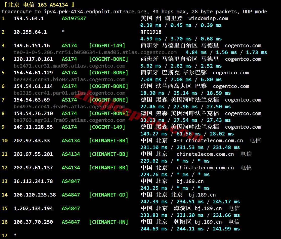Image resolution: width=281 pixels, height=239 pixels.
Task: Select hop 12 IP 202.97.61.137
Action: point(33,168)
